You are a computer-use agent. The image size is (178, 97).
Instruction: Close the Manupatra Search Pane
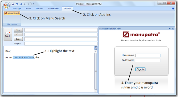[x=173, y=29]
